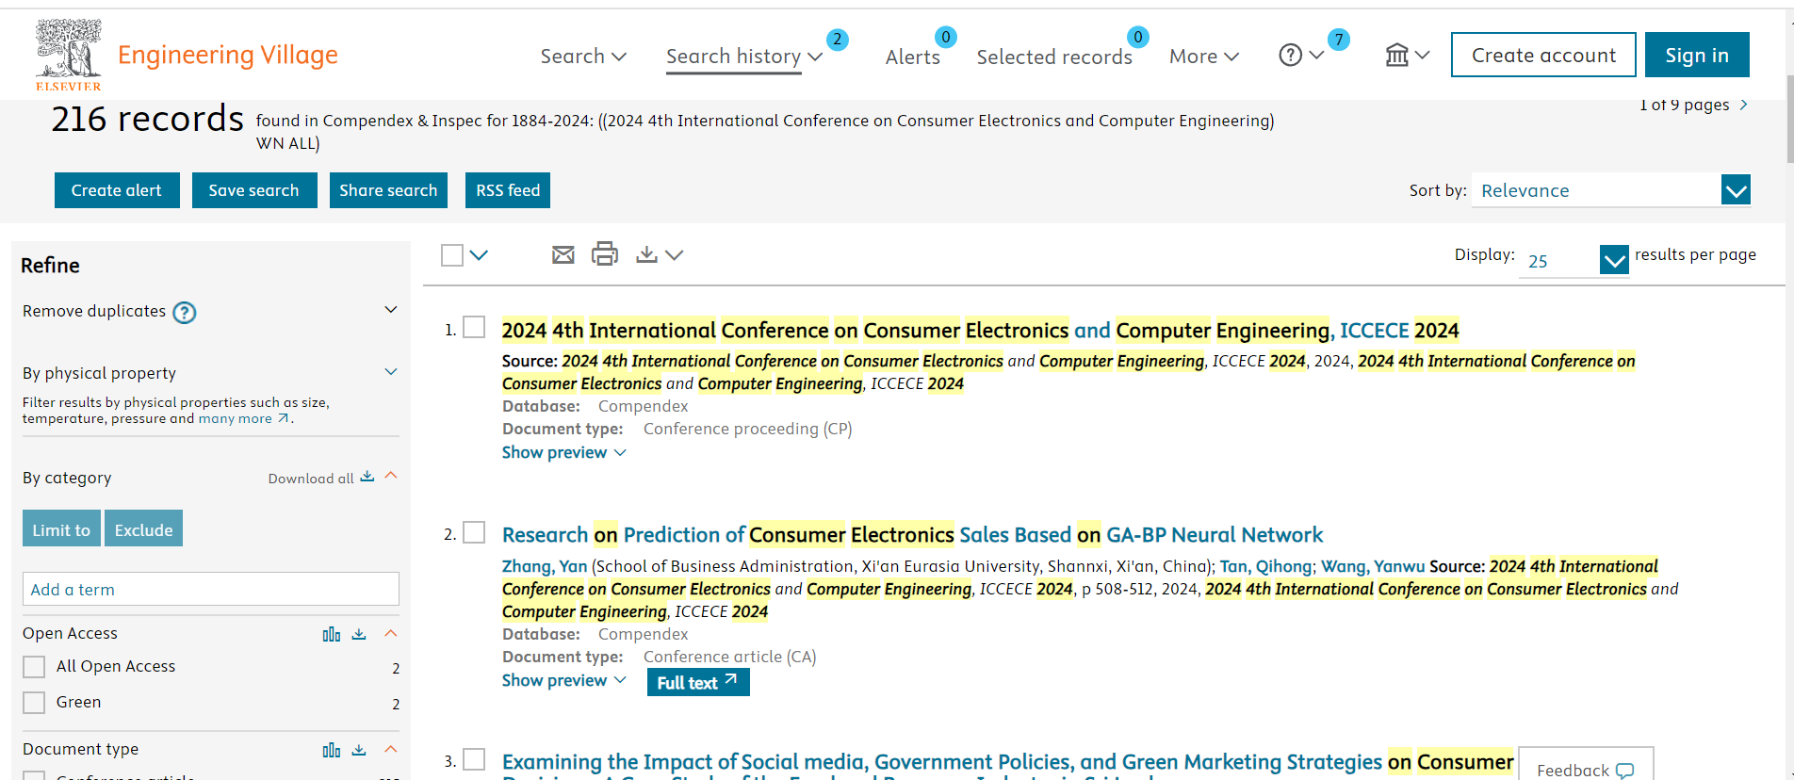
Task: Open the help notifications badge 7
Action: (1338, 40)
